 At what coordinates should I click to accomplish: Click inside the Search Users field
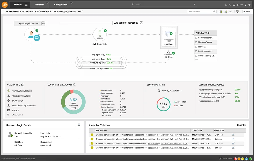(202, 11)
